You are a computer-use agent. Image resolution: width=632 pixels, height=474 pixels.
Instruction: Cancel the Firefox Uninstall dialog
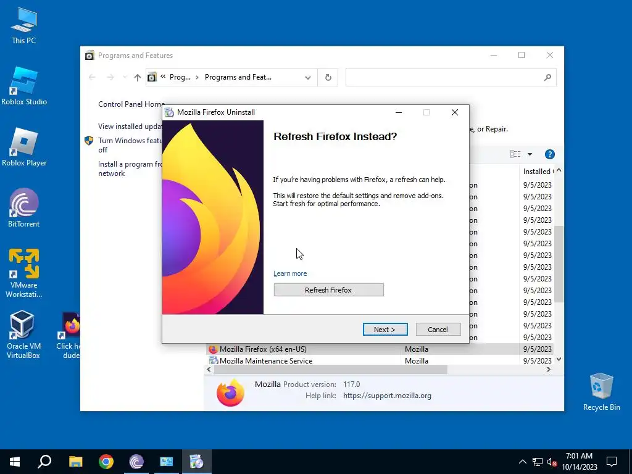pos(438,330)
